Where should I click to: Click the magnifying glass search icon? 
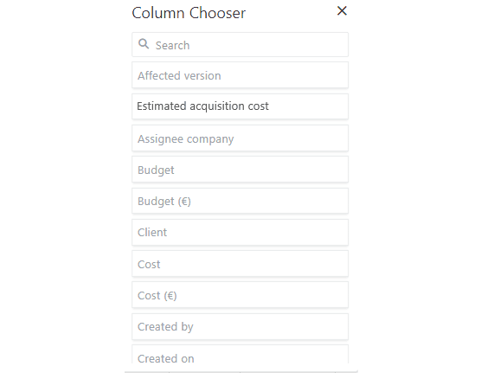click(144, 44)
